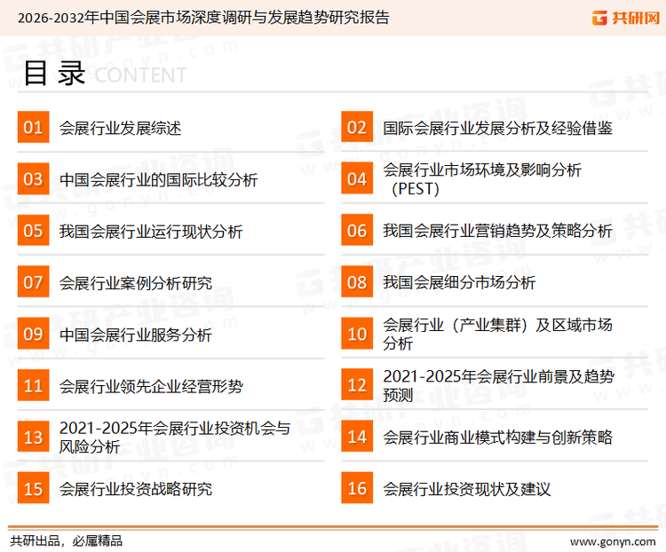Viewport: 666px width, 552px height.
Task: Select the 10 chapter number badge
Action: [x=357, y=334]
